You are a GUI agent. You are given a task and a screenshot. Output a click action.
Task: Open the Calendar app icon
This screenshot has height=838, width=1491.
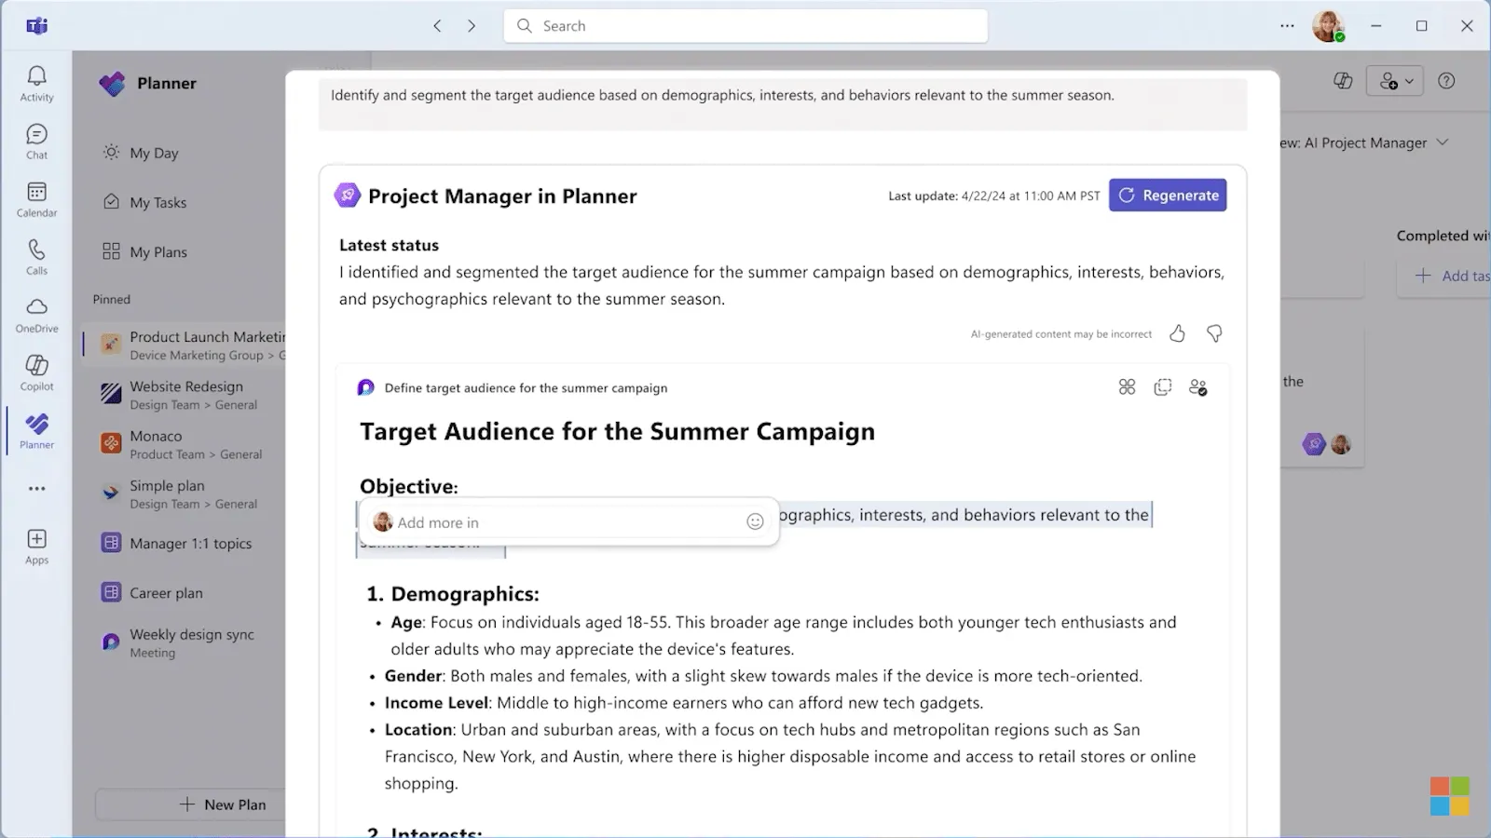coord(36,199)
